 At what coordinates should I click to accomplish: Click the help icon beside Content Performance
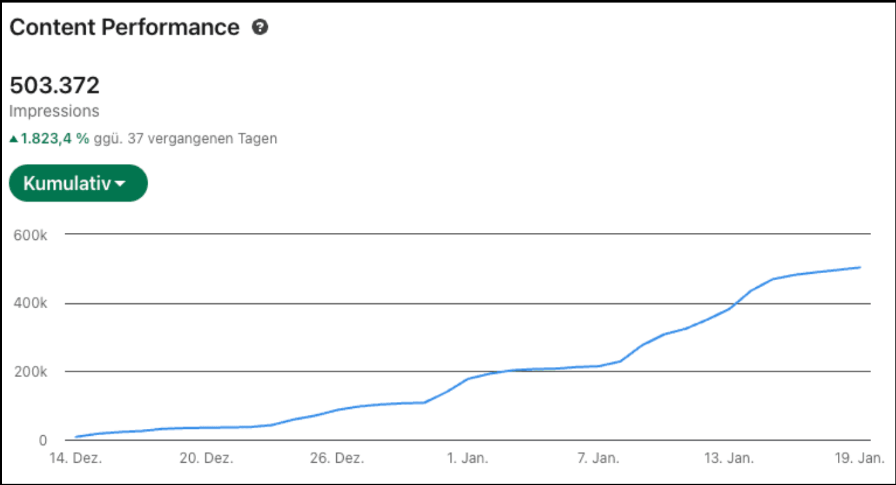tap(259, 27)
